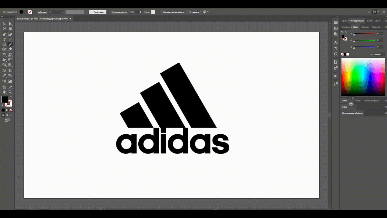Viewport: 387px width, 218px height.
Task: Apply None mode below fill box
Action: [x=11, y=110]
